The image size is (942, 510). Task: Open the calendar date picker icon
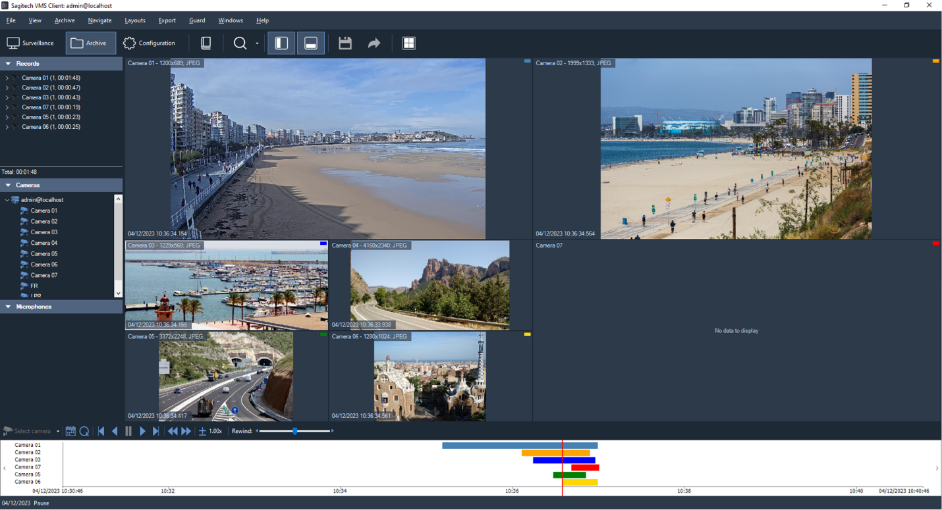click(x=70, y=431)
